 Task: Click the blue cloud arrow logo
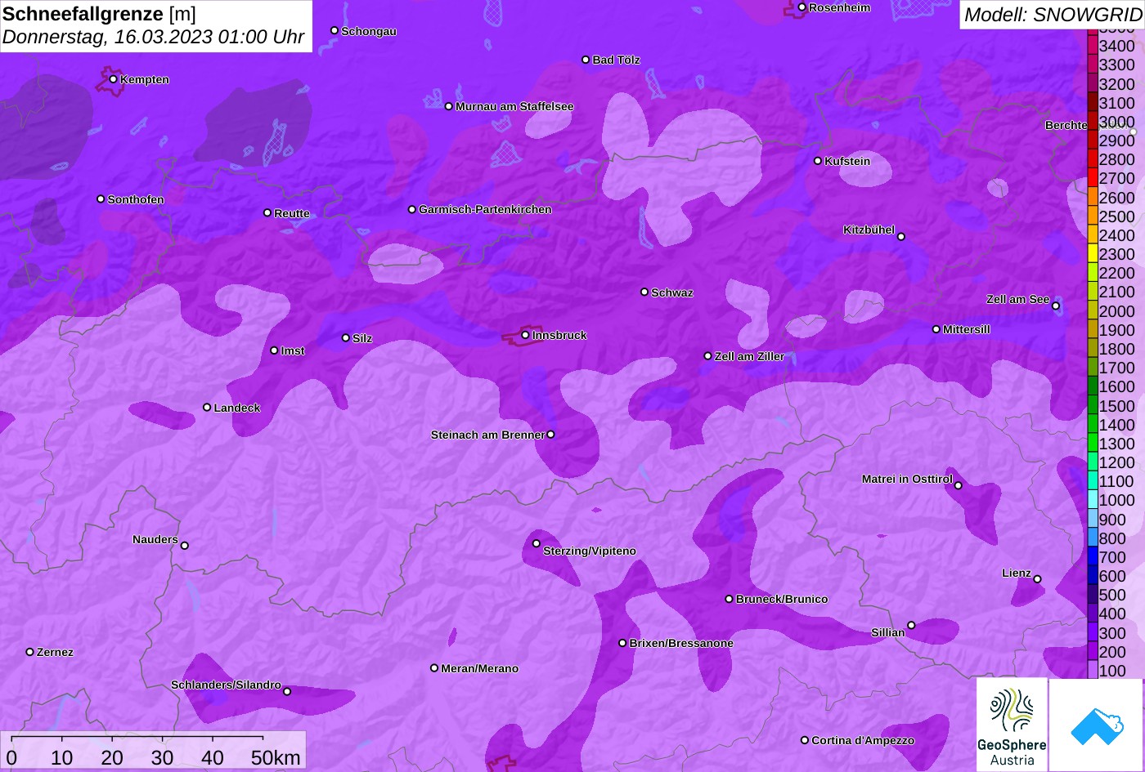1096,725
